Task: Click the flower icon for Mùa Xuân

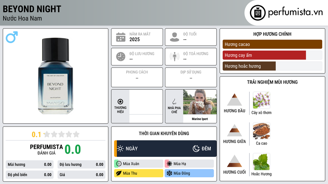Action: click(x=119, y=164)
